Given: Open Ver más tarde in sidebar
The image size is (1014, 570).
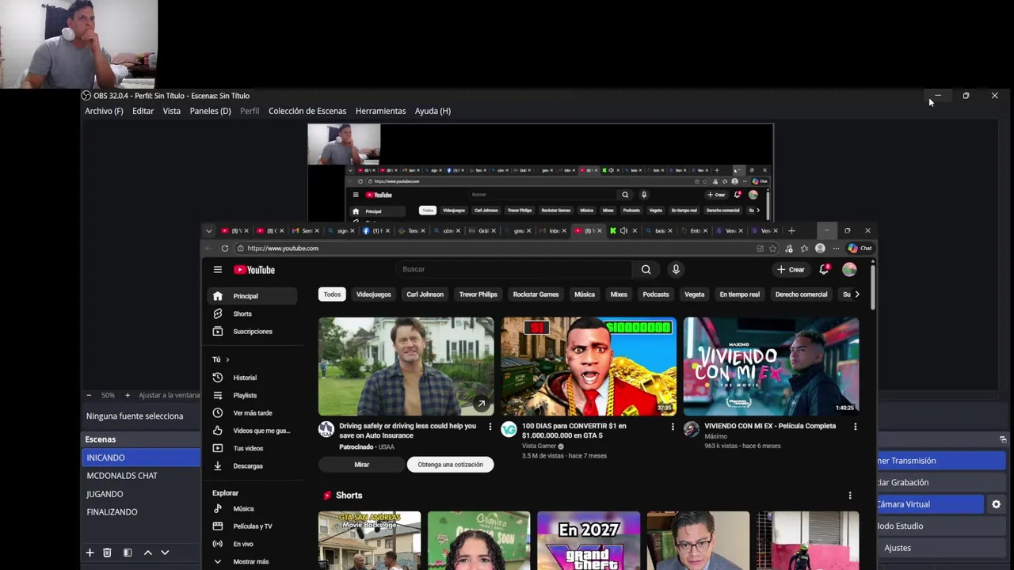Looking at the screenshot, I should pyautogui.click(x=252, y=413).
